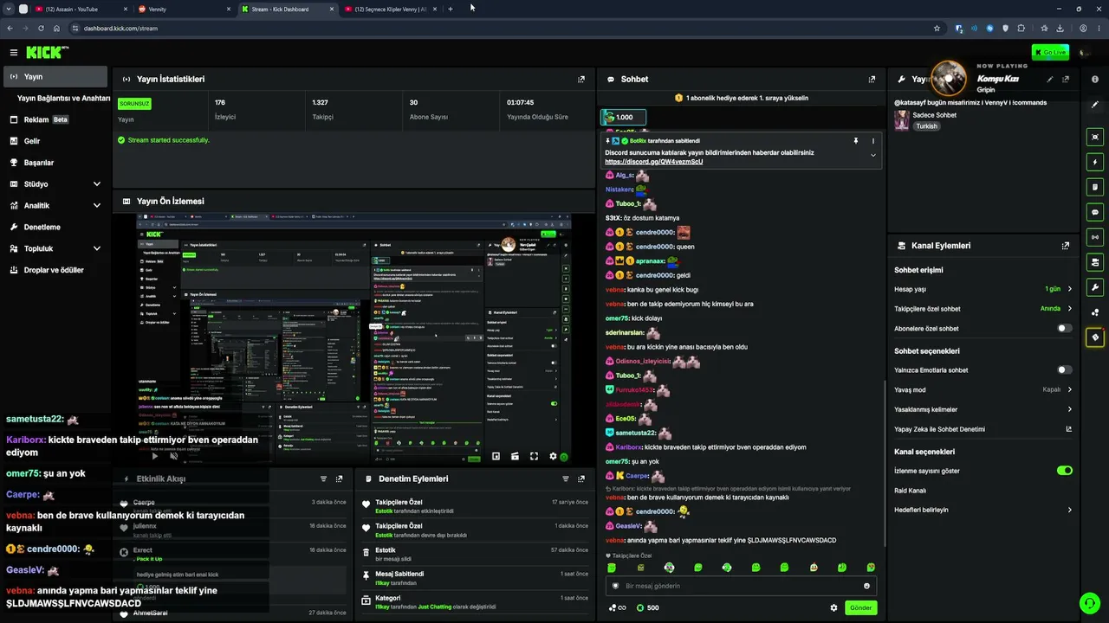The width and height of the screenshot is (1109, 623).
Task: Toggle Yalnızca Emotlarla sohbet switch
Action: (x=1065, y=370)
